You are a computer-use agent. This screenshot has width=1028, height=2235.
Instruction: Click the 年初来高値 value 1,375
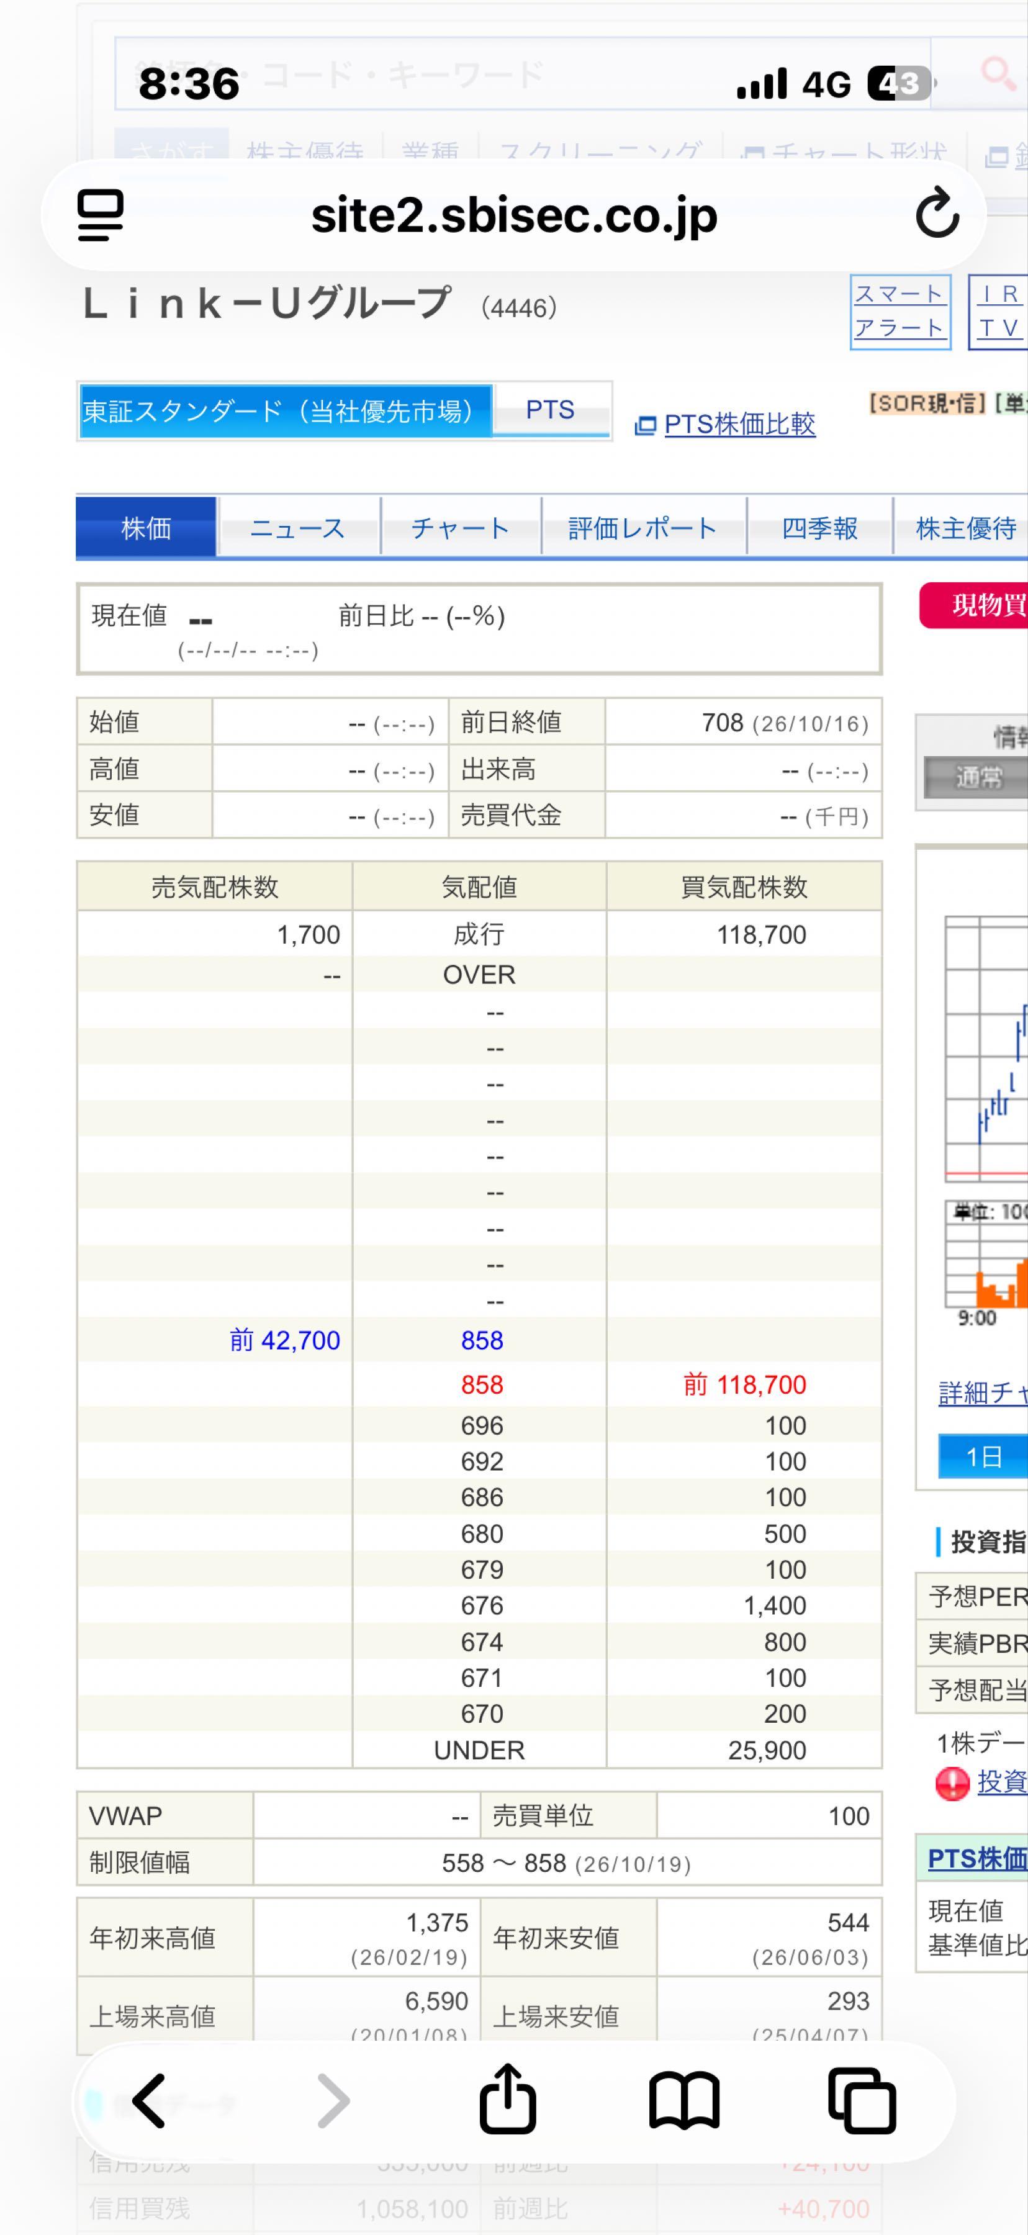[437, 1923]
